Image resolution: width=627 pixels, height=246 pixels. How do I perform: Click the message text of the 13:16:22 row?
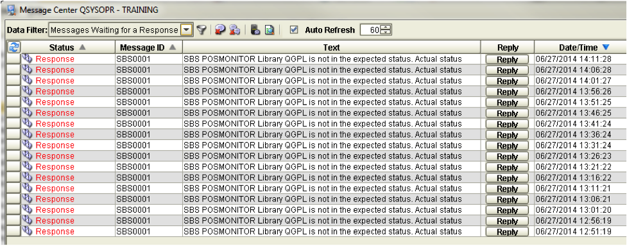(323, 178)
